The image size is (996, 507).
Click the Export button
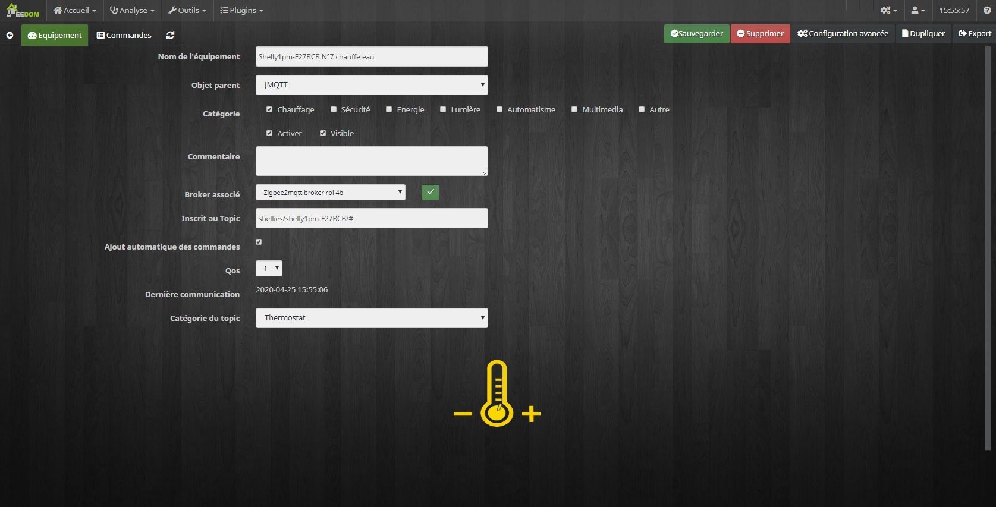click(x=975, y=33)
